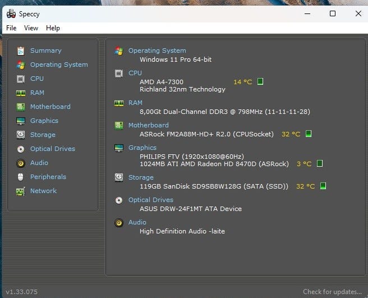Click Richland 32nm Technology text

point(182,89)
